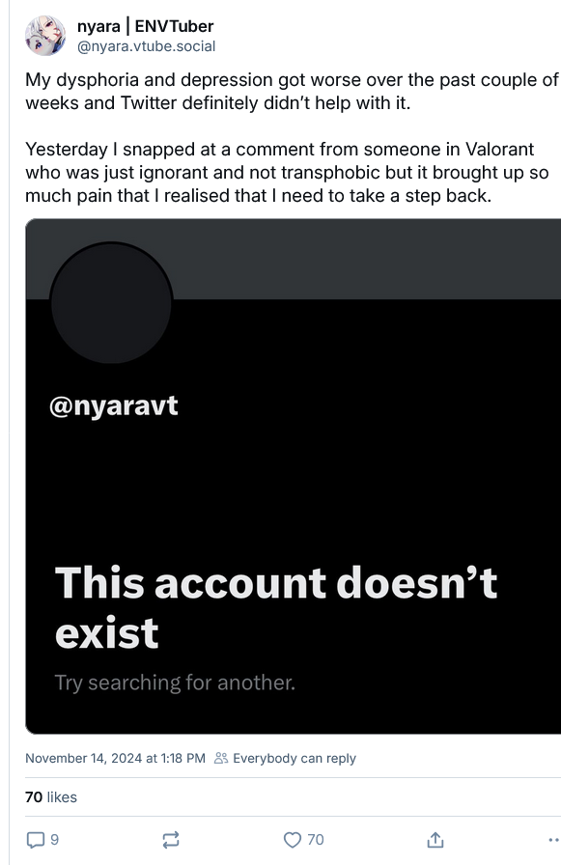Open the reply speech bubble icon
This screenshot has width=561, height=865.
click(36, 840)
